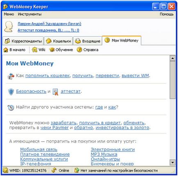This screenshot has height=176, width=178.
Task: Click the WMID: 189235124376 status text
Action: pos(28,170)
